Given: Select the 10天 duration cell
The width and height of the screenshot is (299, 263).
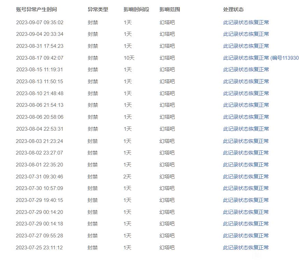Looking at the screenshot, I should (x=129, y=58).
